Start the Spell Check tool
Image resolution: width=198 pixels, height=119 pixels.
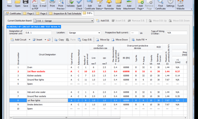[79, 5]
